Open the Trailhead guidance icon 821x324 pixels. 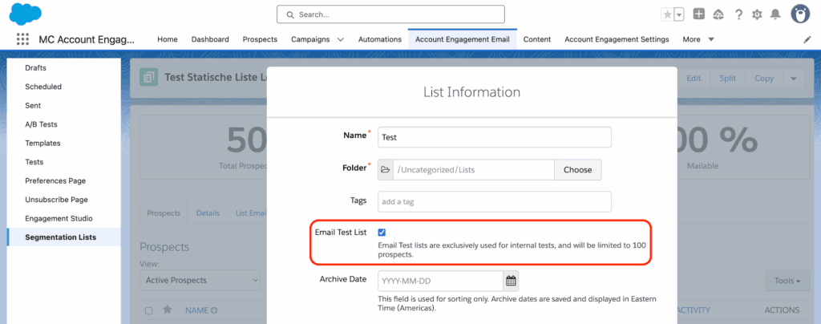pyautogui.click(x=718, y=14)
